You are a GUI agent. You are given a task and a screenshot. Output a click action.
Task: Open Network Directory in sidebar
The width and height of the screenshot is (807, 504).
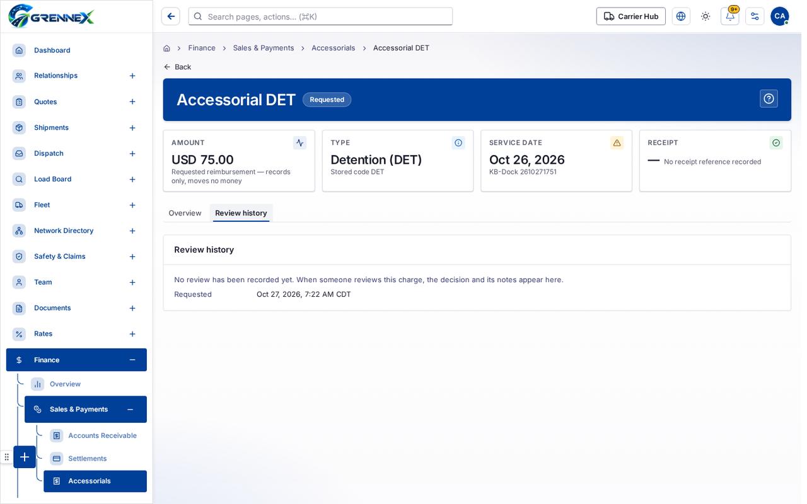[x=76, y=231]
